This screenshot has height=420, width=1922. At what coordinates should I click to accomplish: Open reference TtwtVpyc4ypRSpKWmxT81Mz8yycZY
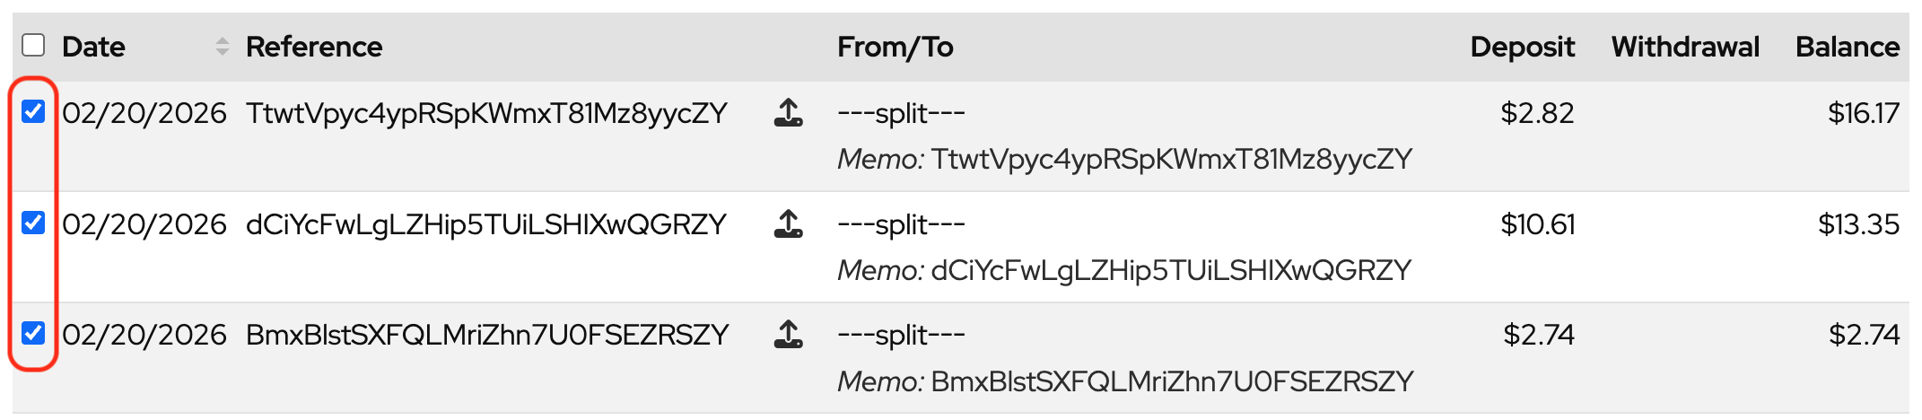(486, 113)
